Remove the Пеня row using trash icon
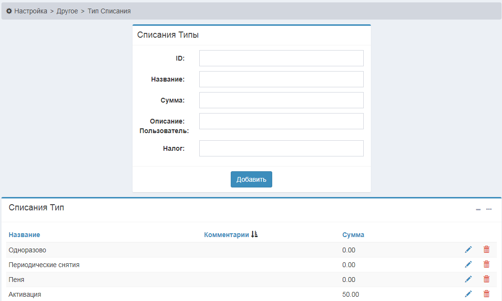 [x=486, y=279]
